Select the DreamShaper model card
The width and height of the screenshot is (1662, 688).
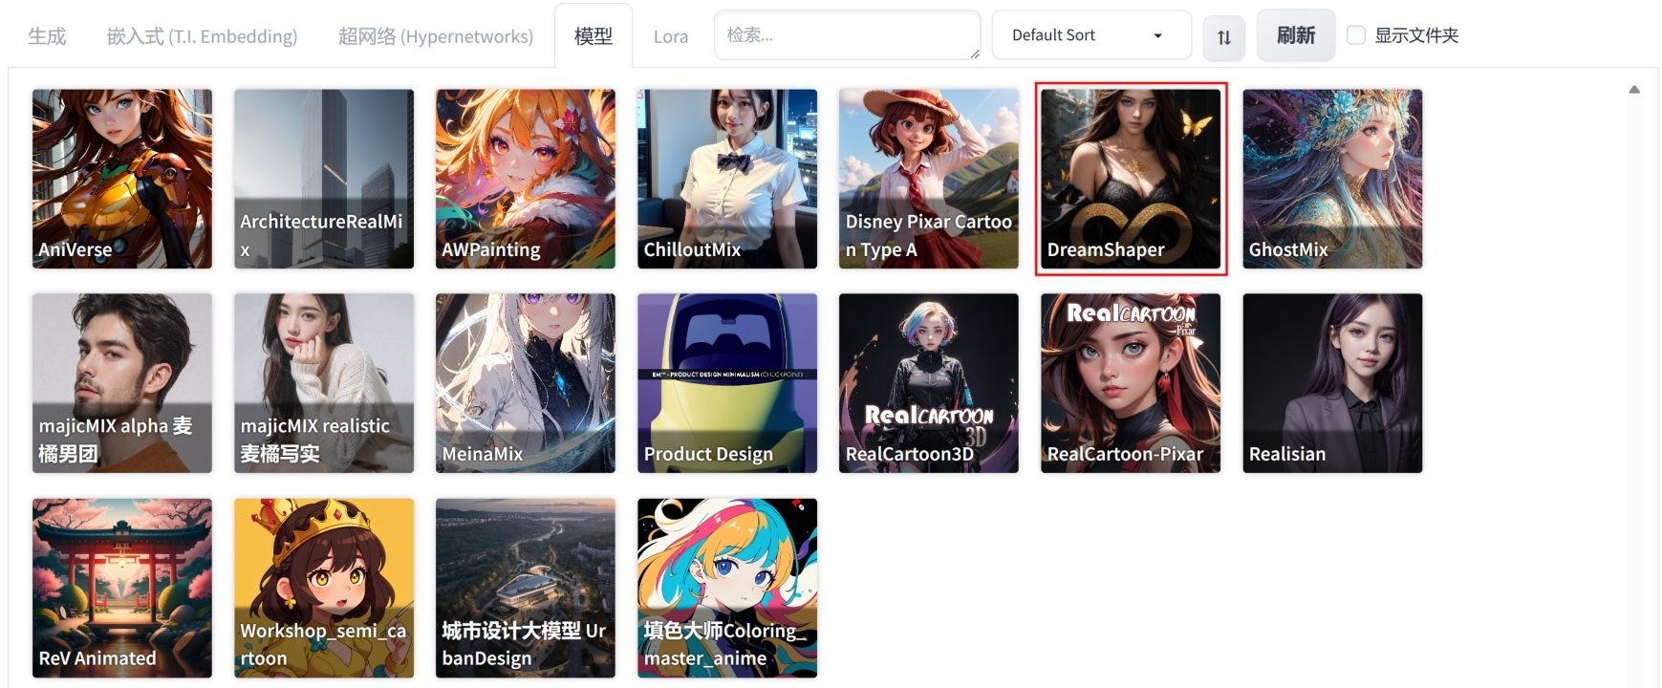1131,179
